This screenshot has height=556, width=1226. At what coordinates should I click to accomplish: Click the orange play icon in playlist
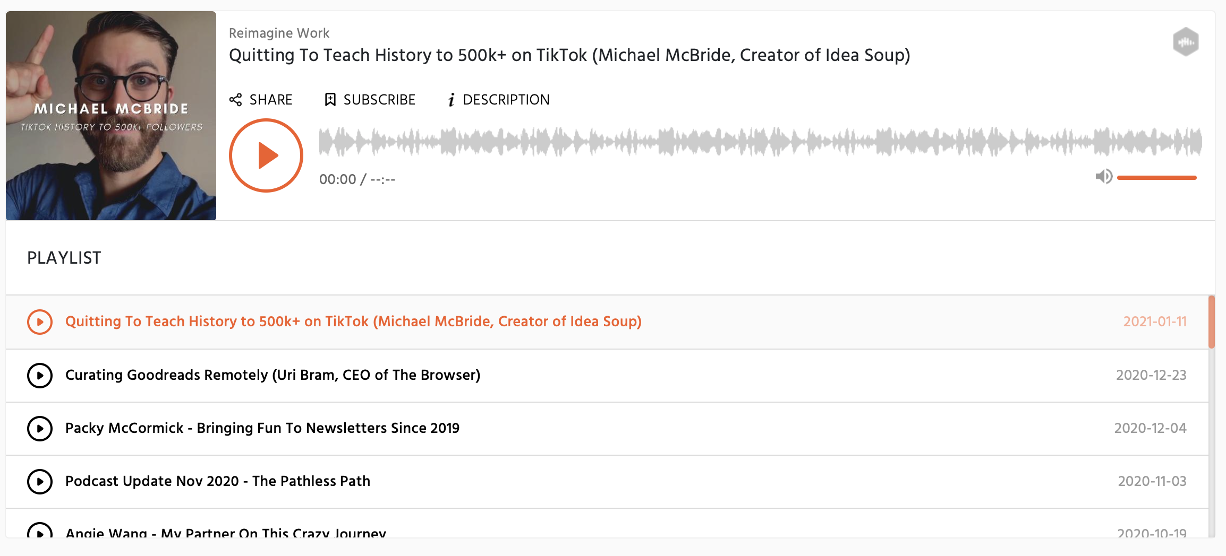pyautogui.click(x=40, y=322)
